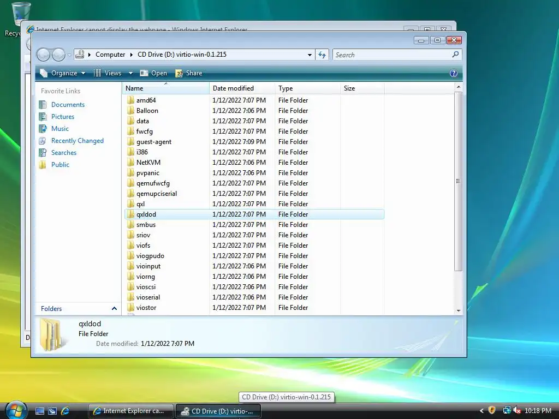Open Public favorite link
This screenshot has width=559, height=419.
tap(60, 165)
